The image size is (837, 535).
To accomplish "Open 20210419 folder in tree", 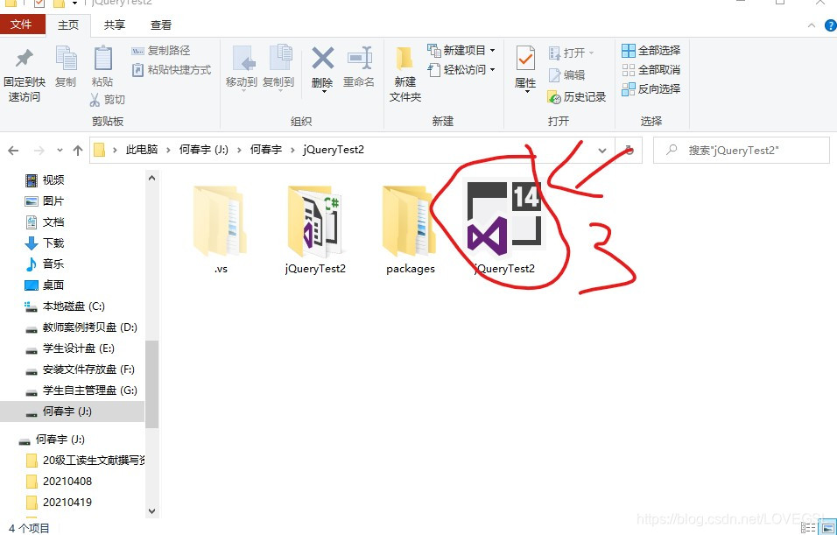I will (x=60, y=503).
